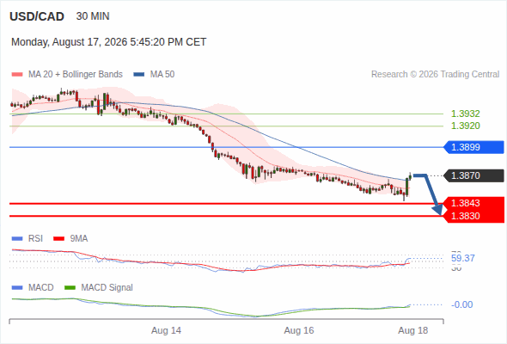Viewport: 507px width, 344px height.
Task: Click the MACD legend label
Action: pos(40,288)
